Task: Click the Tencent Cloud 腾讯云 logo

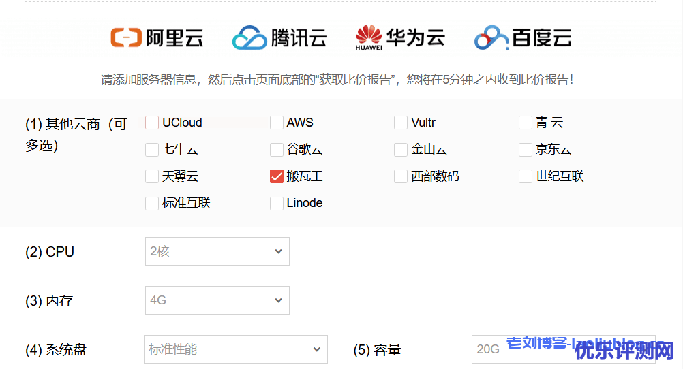Action: pyautogui.click(x=279, y=37)
